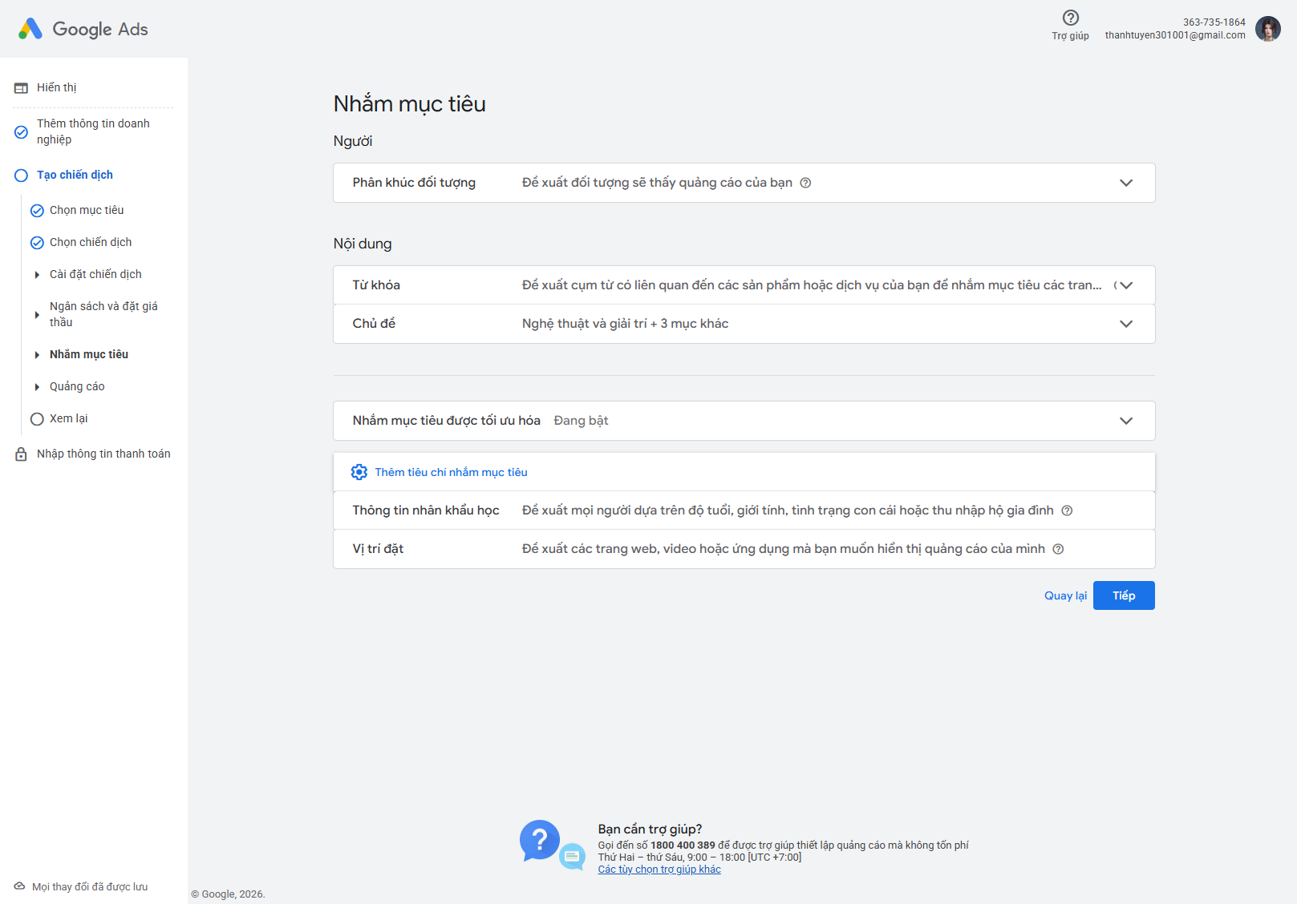The image size is (1297, 904).
Task: Click the checkmark beside Thêm thông tin doanh nghiệp
Action: pos(21,132)
